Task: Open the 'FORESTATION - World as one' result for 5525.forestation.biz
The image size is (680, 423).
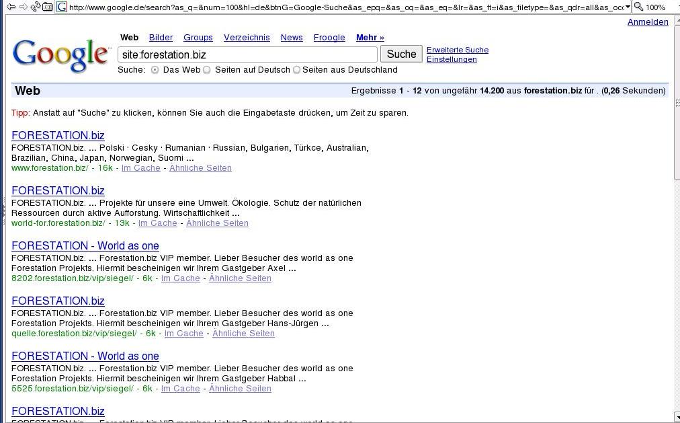Action: pyautogui.click(x=85, y=356)
